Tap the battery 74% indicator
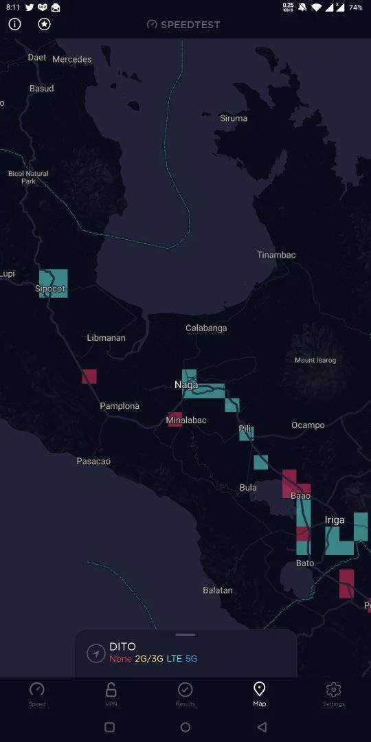Screen dimensions: 371x742 pyautogui.click(x=356, y=8)
